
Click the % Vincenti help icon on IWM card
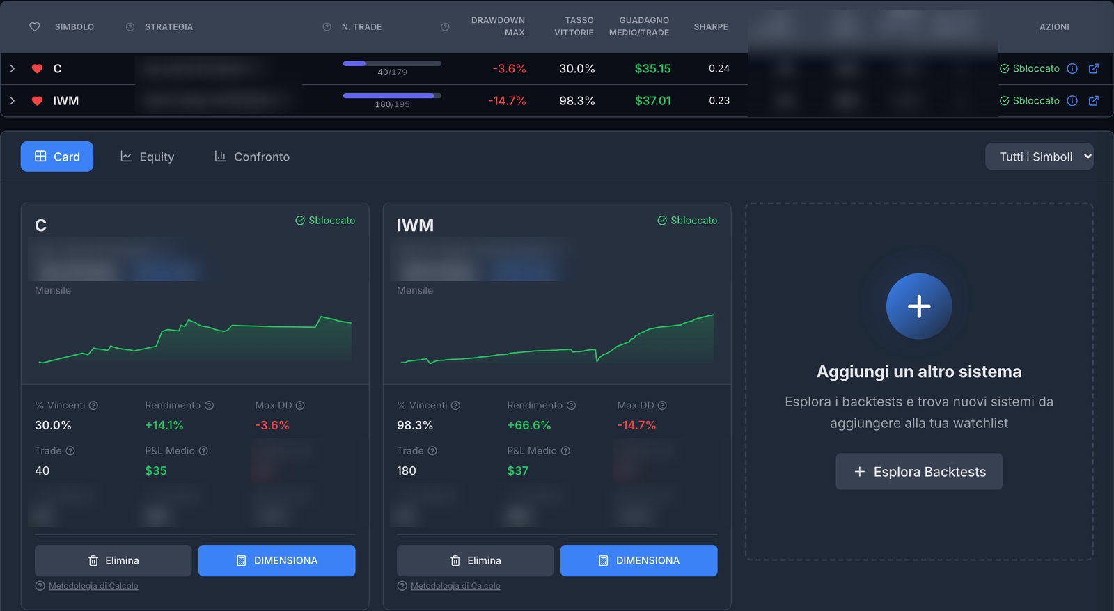click(x=455, y=406)
